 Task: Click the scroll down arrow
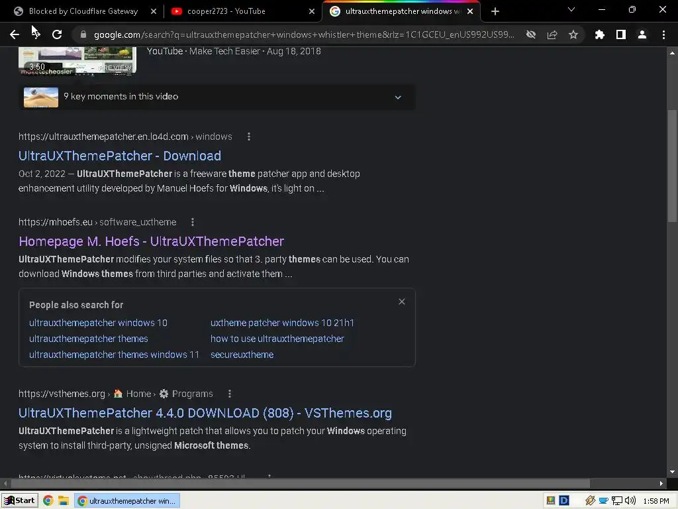point(672,472)
